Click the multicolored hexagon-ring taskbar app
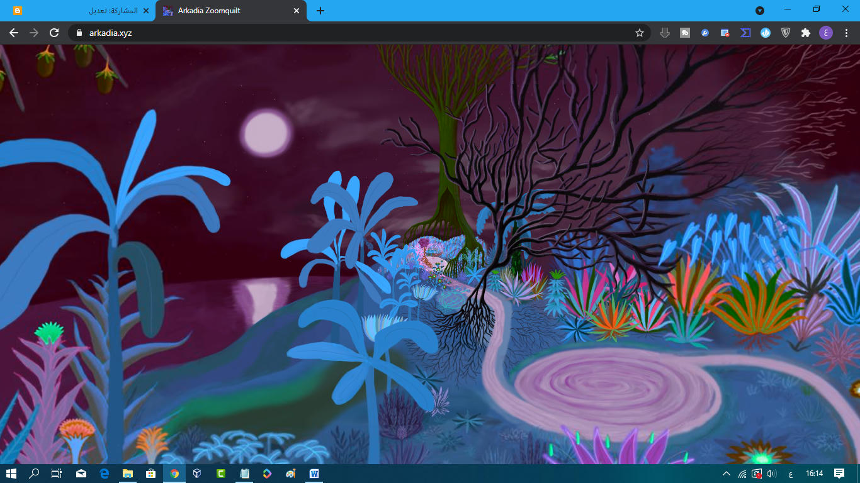This screenshot has width=860, height=483. pos(268,474)
